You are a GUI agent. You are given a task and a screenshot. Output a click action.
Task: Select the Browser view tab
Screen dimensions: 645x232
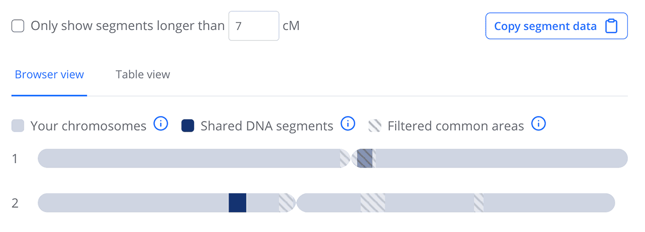point(49,75)
